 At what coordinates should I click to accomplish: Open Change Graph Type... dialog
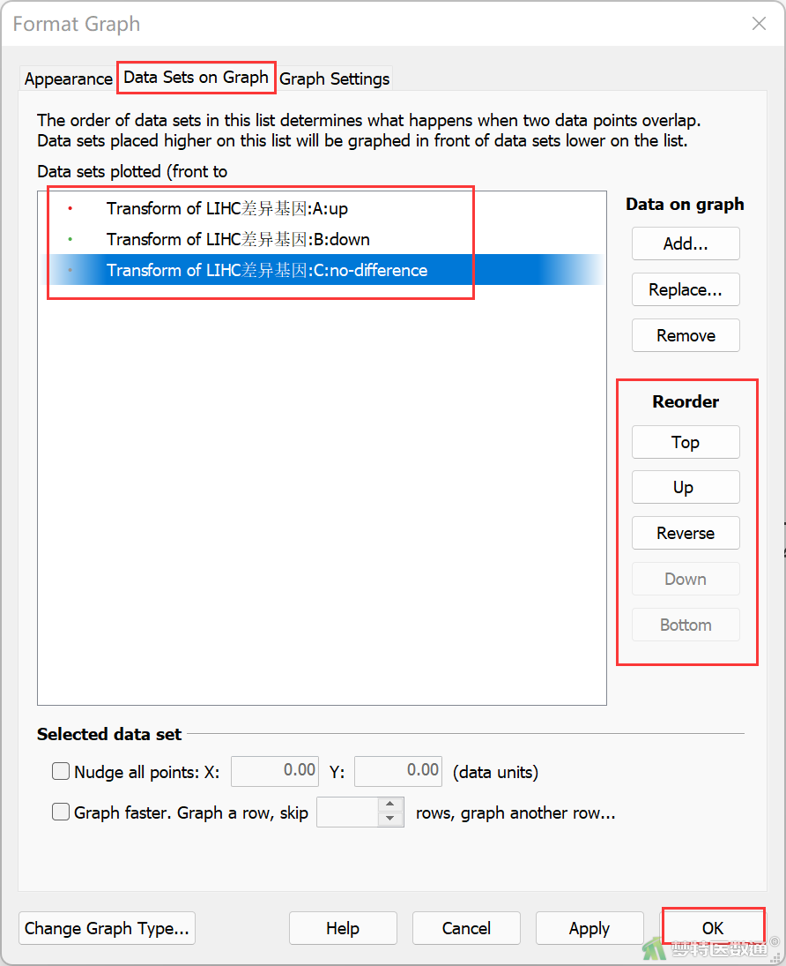[x=108, y=928]
